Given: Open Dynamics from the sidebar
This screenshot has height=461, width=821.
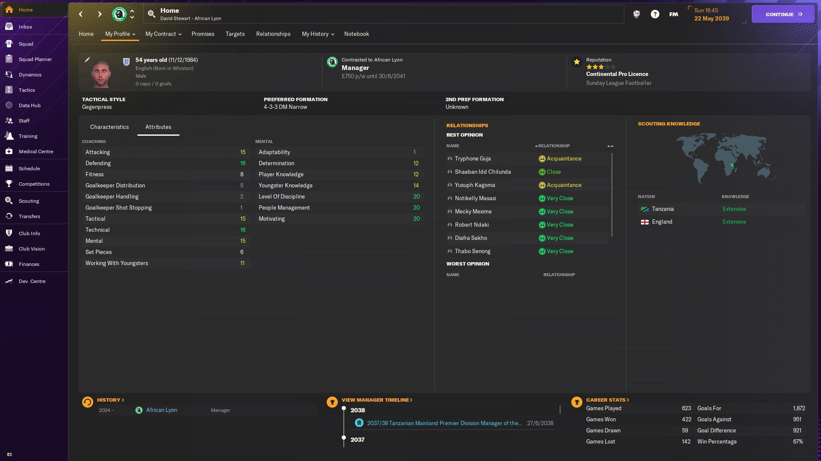Looking at the screenshot, I should [30, 75].
